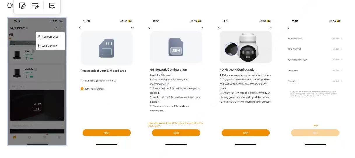
Task: Choose Add Manually from popup menu
Action: coord(50,46)
